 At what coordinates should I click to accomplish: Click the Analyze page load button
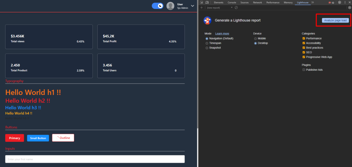click(x=335, y=21)
